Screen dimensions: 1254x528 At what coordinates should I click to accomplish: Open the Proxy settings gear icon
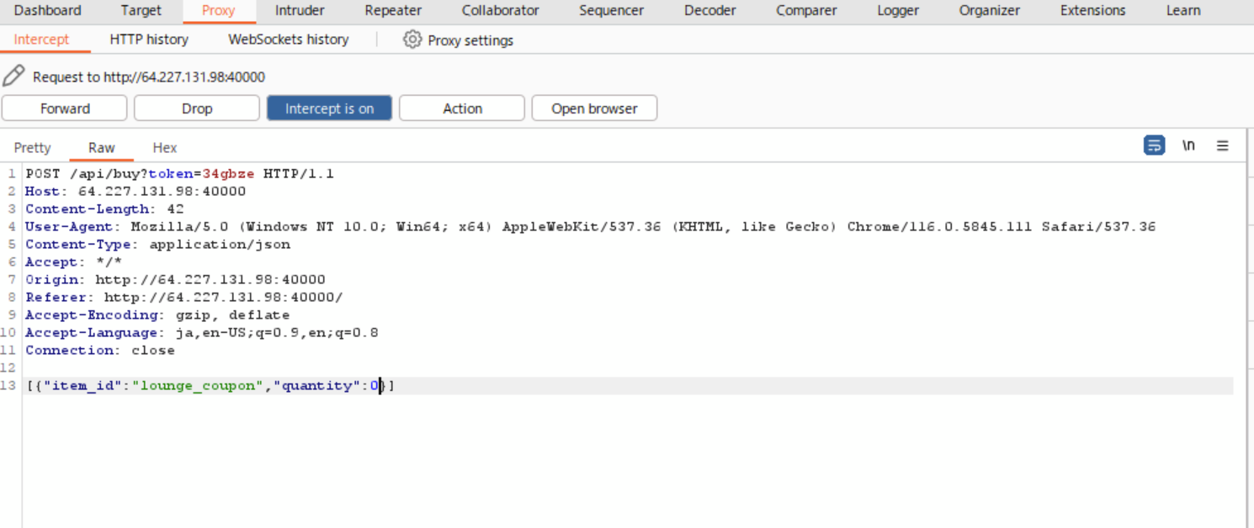coord(412,39)
